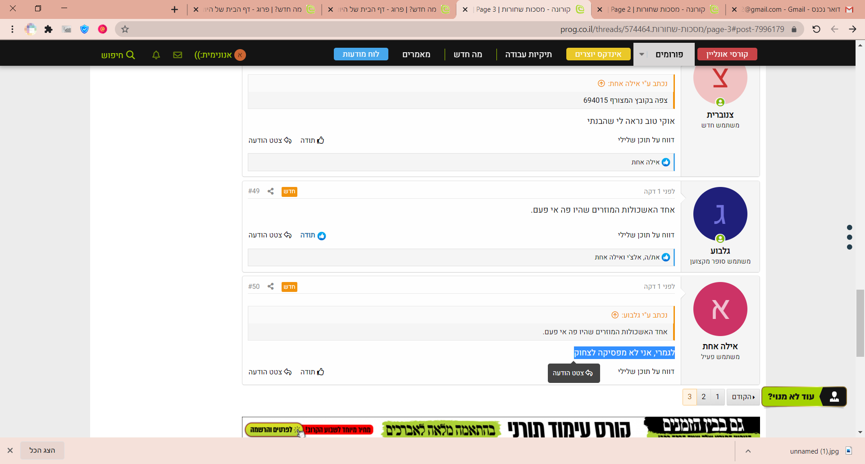Click the pink circular extension icon
This screenshot has height=464, width=865.
103,29
